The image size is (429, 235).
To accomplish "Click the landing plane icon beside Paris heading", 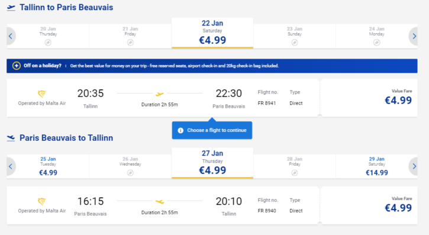I will click(x=11, y=138).
